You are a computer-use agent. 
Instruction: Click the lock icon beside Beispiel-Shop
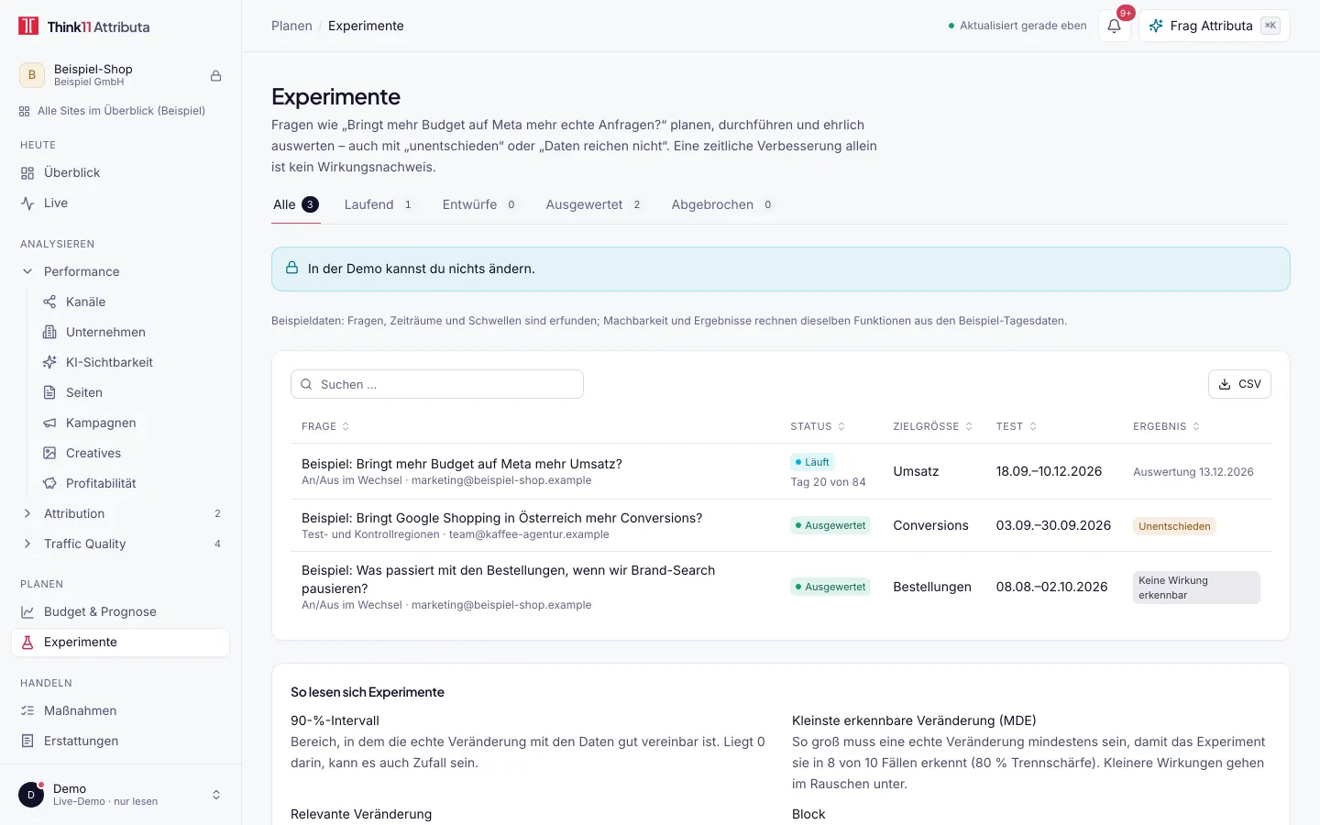click(216, 75)
